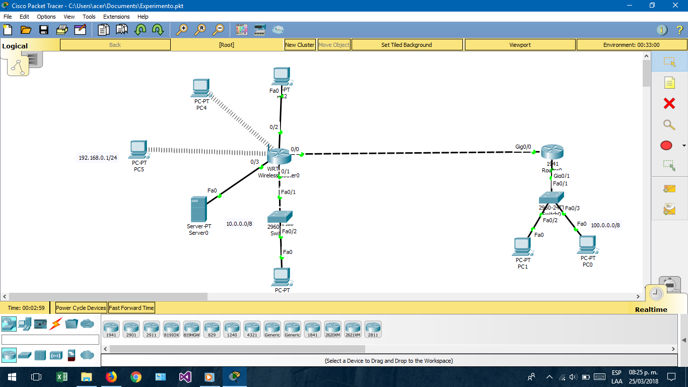Open the File menu

click(8, 17)
